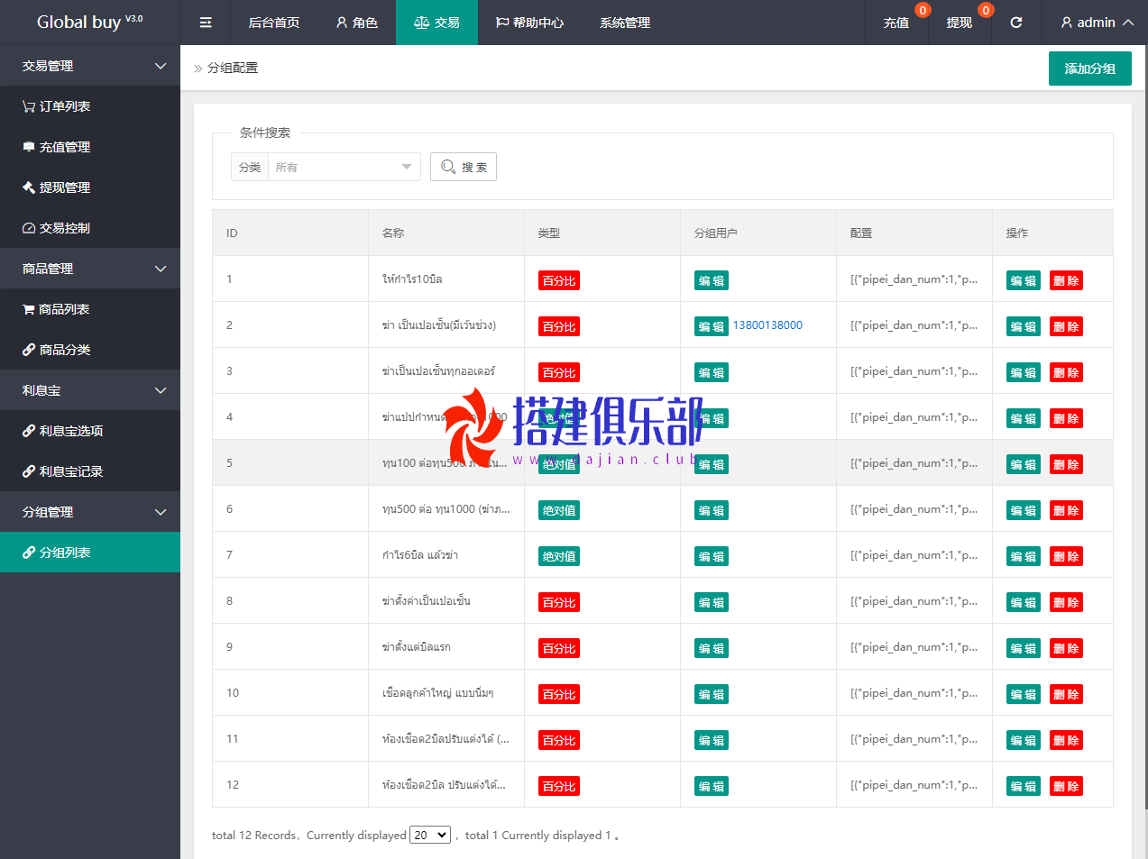The image size is (1148, 859).
Task: Click 分组配置 breadcrumb text
Action: pos(233,68)
